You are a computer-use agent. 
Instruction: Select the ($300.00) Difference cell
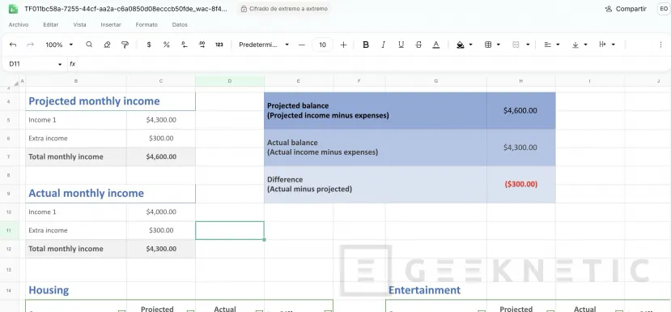(x=520, y=184)
